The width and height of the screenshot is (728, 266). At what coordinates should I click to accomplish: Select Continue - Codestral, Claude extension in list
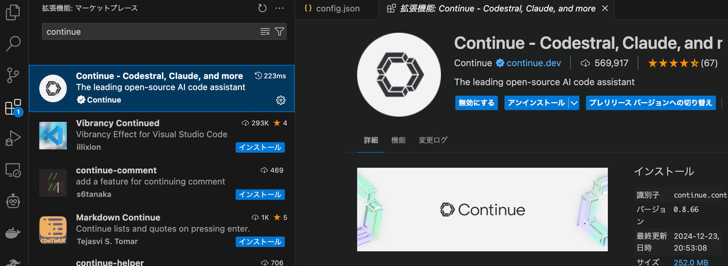pos(161,89)
